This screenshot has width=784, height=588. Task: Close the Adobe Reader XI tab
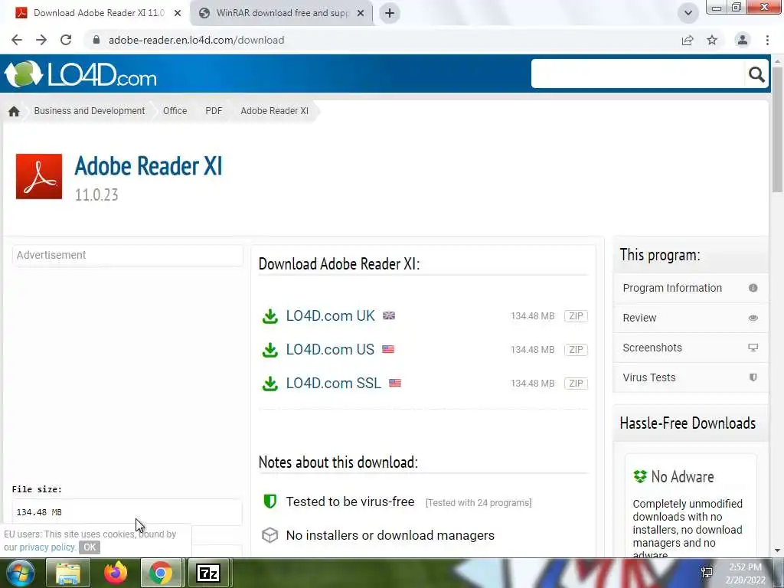point(178,14)
